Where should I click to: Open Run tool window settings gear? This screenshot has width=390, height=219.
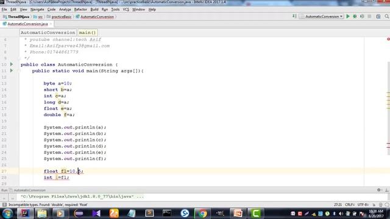(379, 190)
